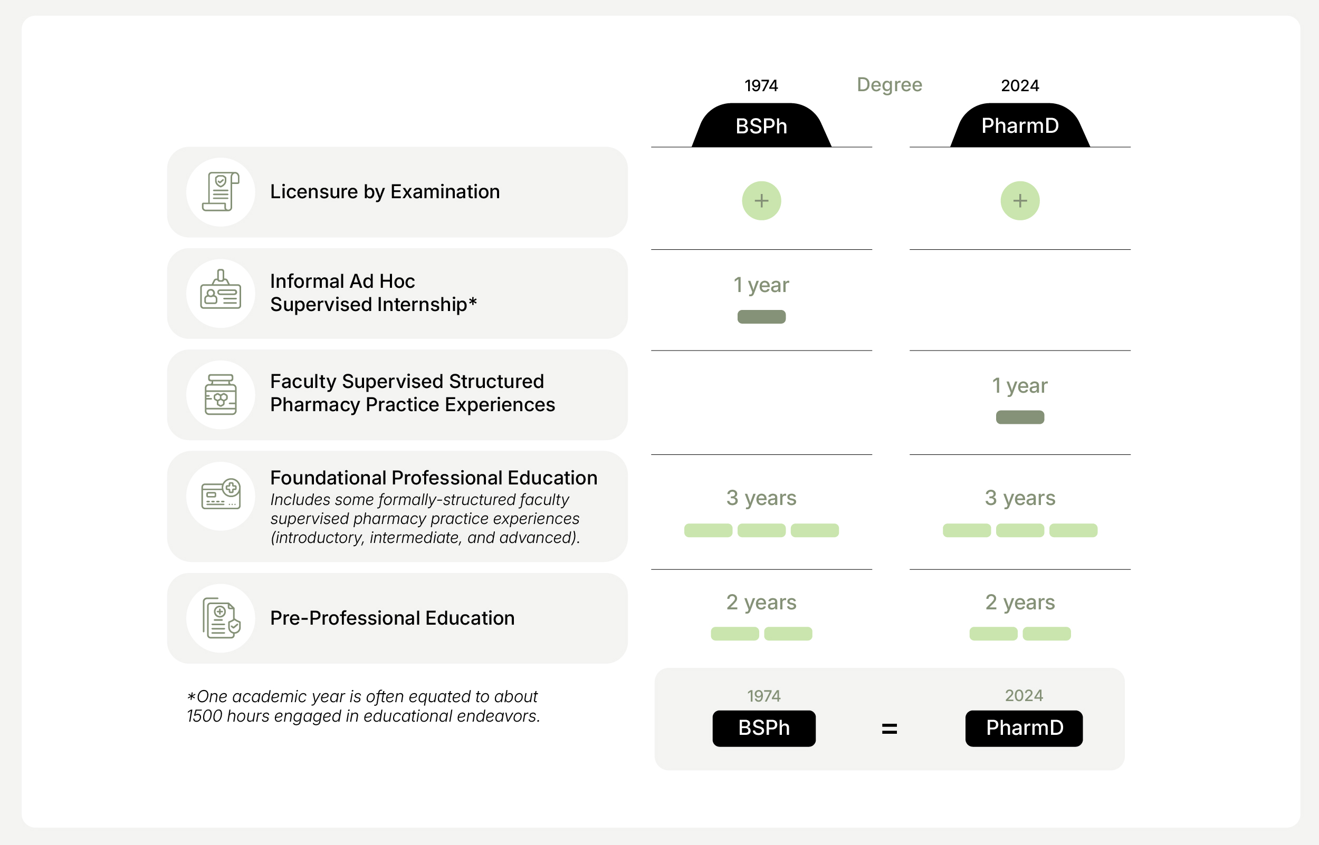Click the green plus under BSPh column

coord(761,201)
